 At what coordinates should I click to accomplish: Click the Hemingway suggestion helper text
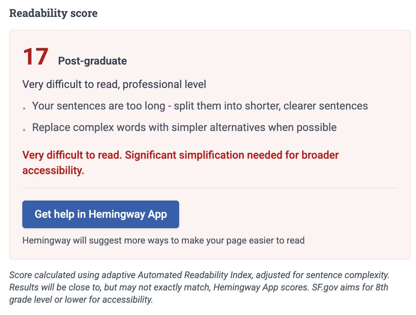click(163, 240)
